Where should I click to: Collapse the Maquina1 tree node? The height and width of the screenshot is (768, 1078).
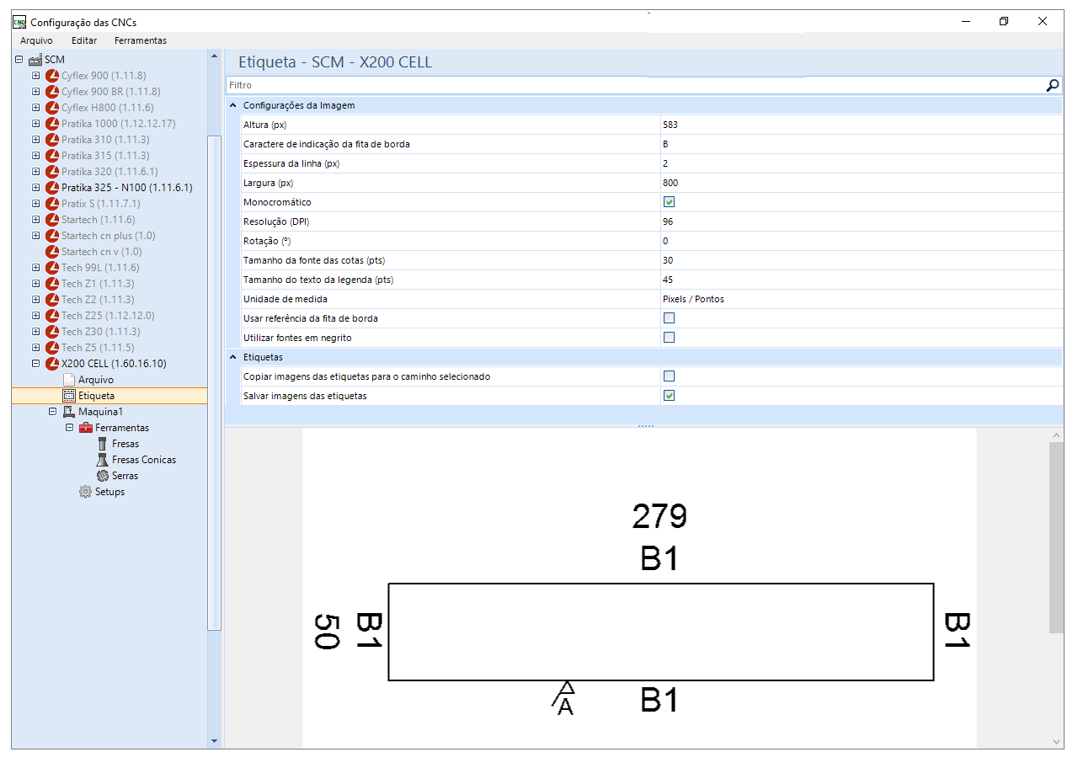pos(52,412)
